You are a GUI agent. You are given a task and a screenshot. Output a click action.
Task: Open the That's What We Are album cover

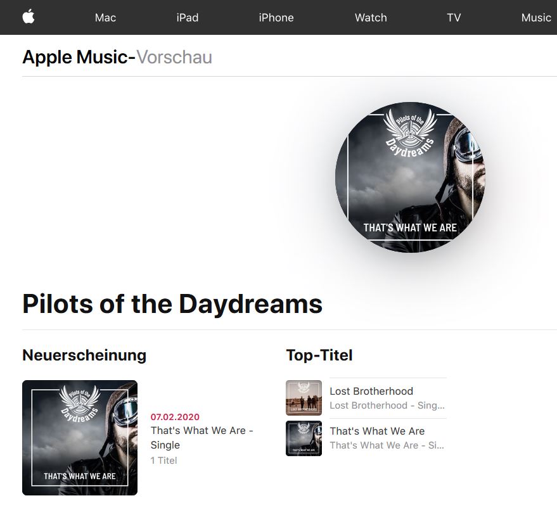[80, 438]
